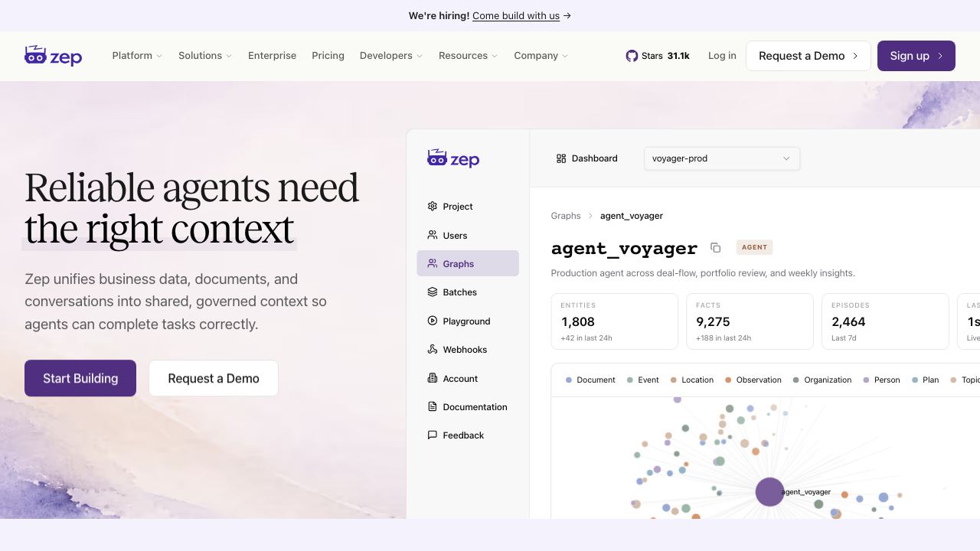Click the Dashboard grid icon
Screen dimensions: 980x551
point(561,158)
